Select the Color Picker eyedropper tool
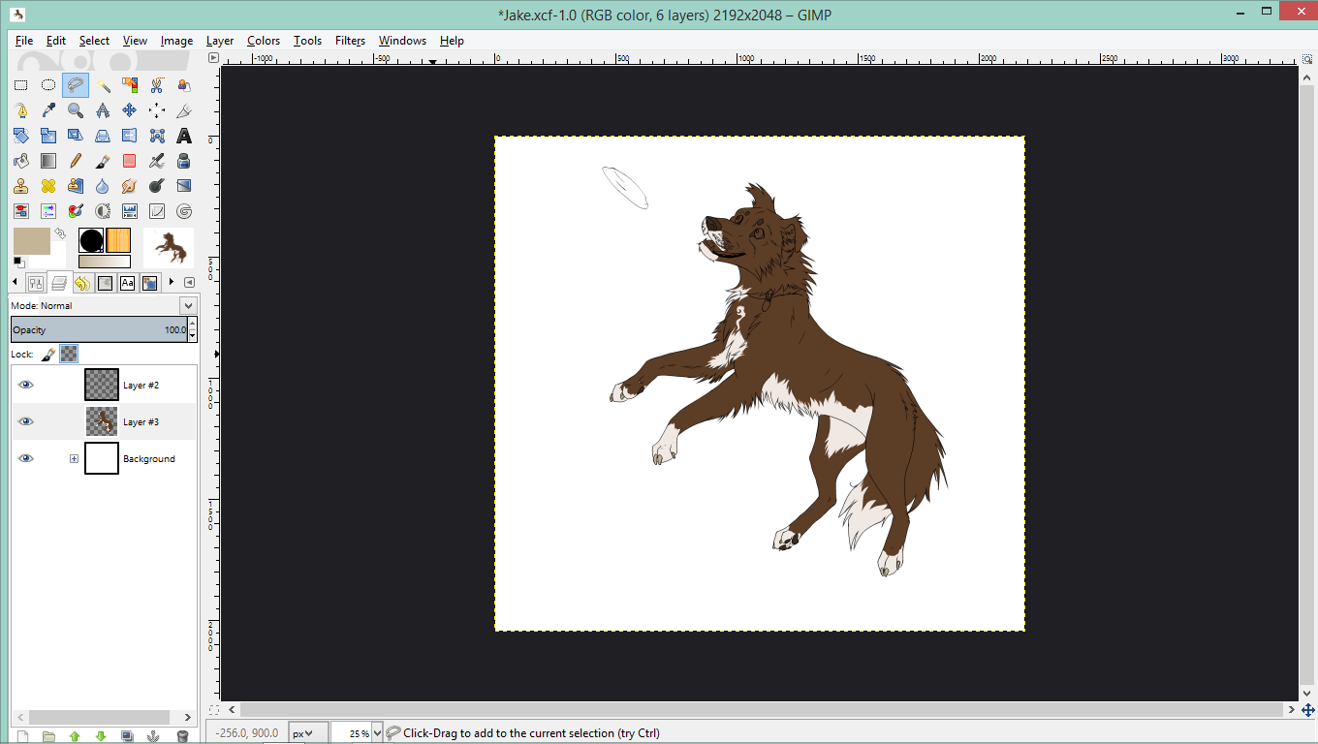The image size is (1318, 744). pyautogui.click(x=47, y=110)
